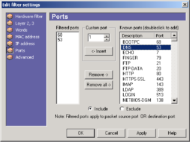Open Help for filter settings
Viewport: 190px width, 142px height.
pos(172,133)
